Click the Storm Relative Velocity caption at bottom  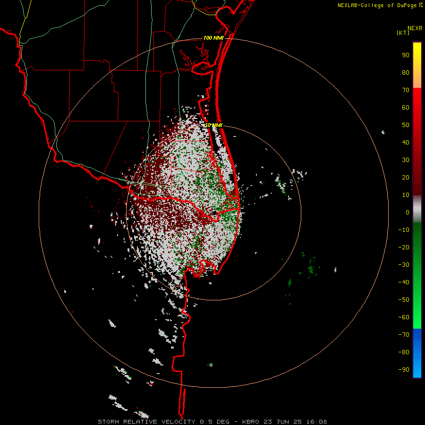212,422
